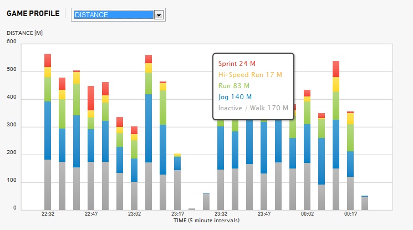Image resolution: width=413 pixels, height=230 pixels.
Task: Click the 00:17 time axis label
Action: pyautogui.click(x=350, y=213)
